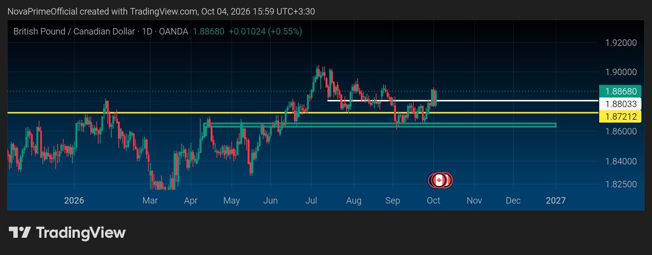Click the Nov label on time axis
The image size is (652, 255).
[x=474, y=201]
